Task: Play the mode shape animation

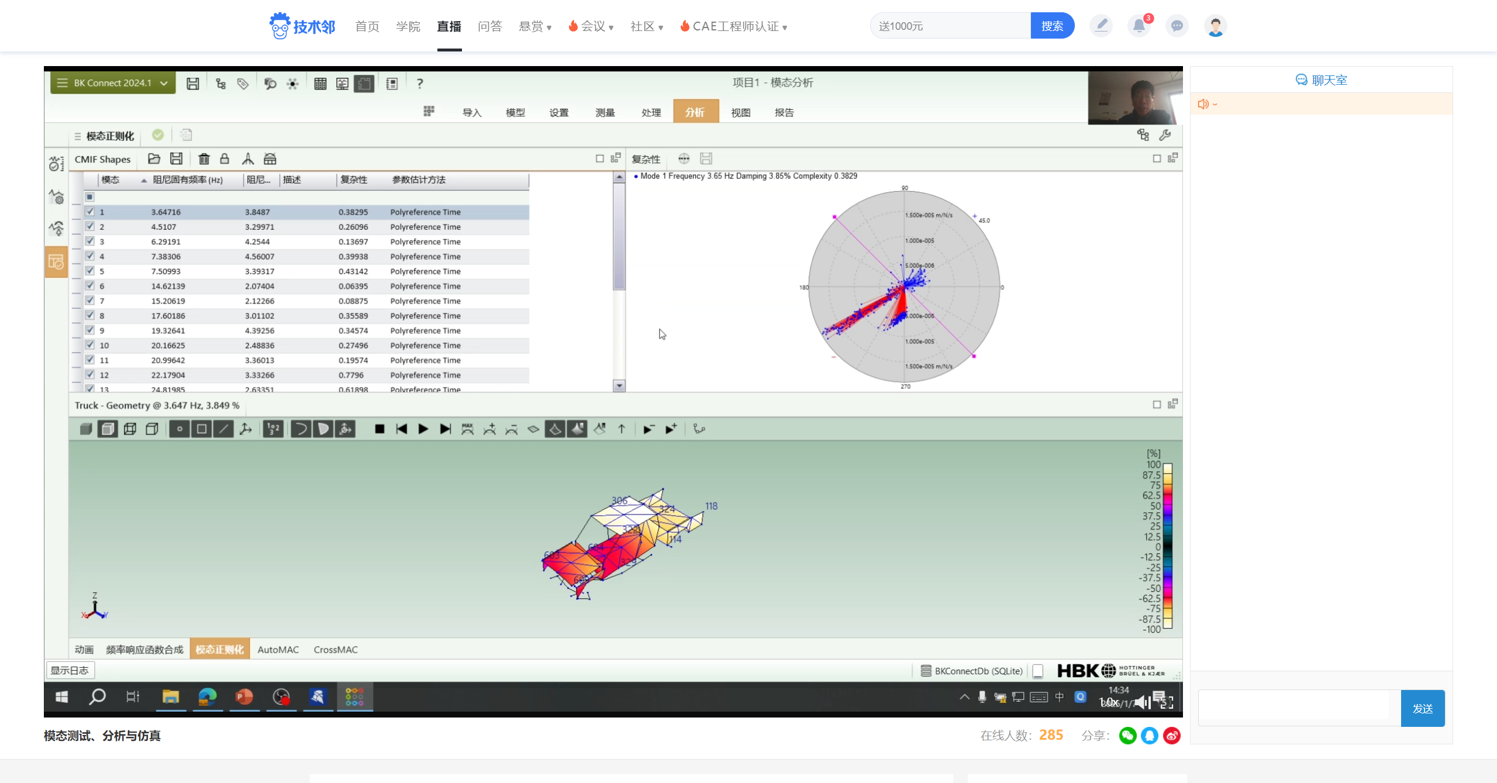Action: pyautogui.click(x=423, y=429)
